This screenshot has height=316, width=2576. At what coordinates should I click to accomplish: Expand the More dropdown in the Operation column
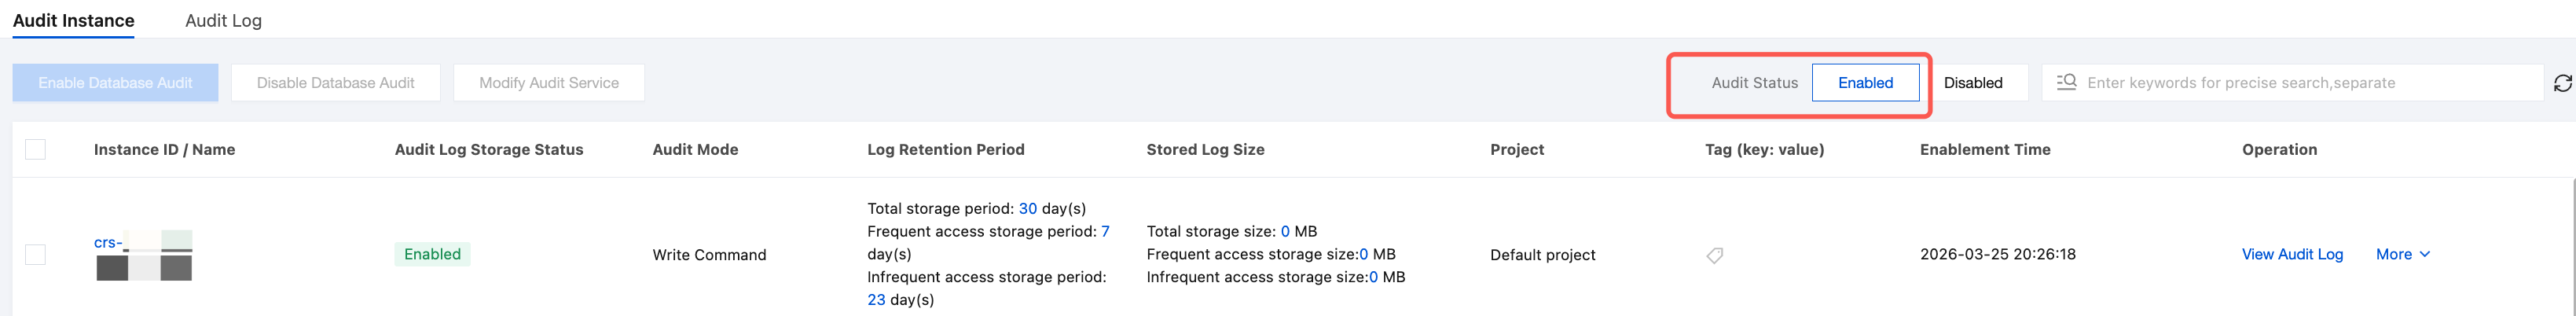[2402, 254]
